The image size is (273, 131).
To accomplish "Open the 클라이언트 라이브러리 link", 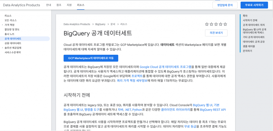I will coord(176,110).
